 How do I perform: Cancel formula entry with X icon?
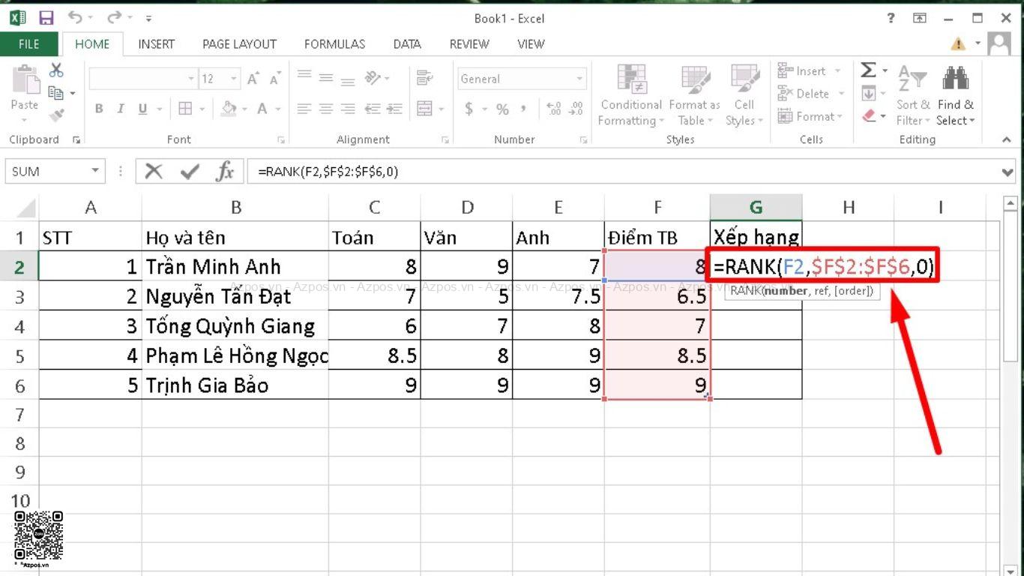pos(154,172)
